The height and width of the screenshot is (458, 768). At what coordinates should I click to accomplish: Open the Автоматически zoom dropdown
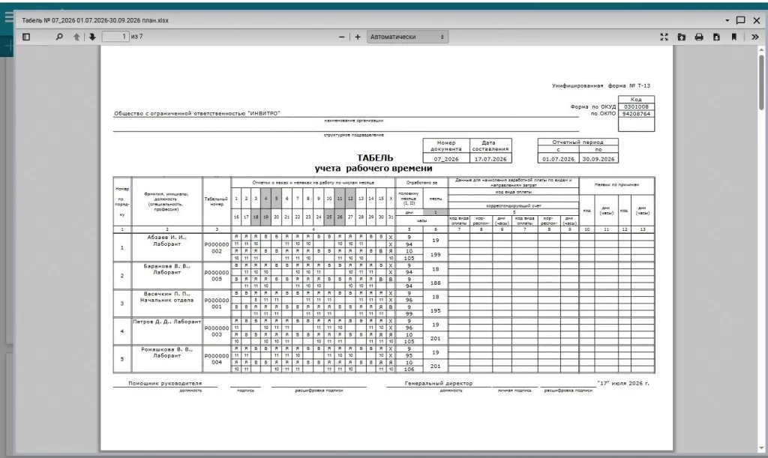407,37
